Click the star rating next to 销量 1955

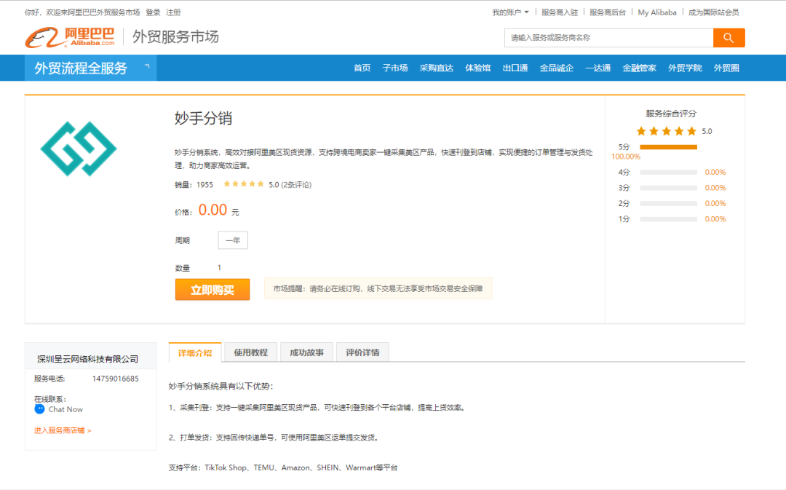[245, 185]
